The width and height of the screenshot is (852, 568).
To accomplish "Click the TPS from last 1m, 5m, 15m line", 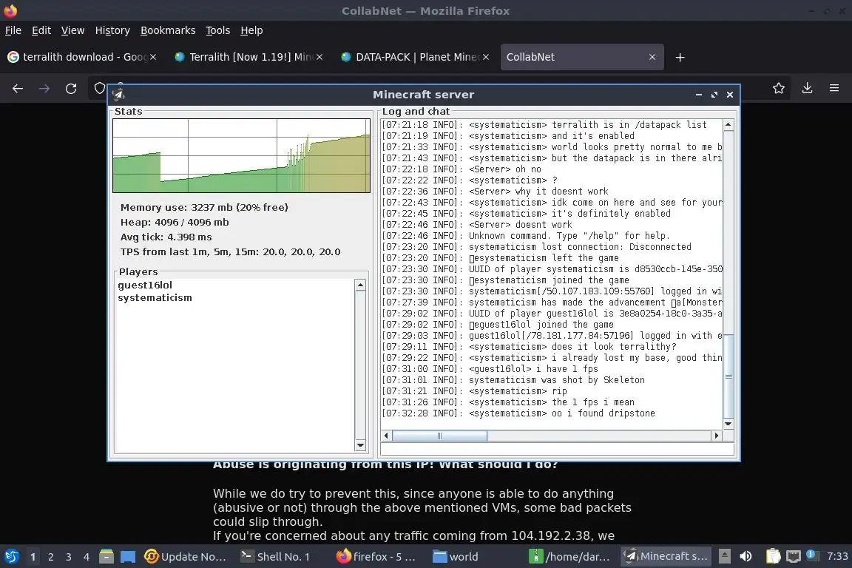I will 231,251.
